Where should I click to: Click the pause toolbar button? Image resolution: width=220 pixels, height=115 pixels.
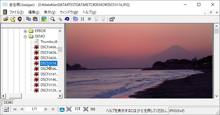pyautogui.click(x=82, y=19)
